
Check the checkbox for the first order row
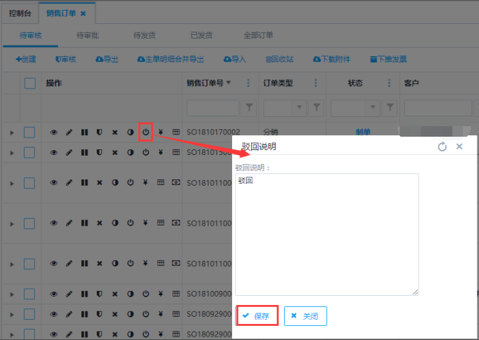(29, 132)
